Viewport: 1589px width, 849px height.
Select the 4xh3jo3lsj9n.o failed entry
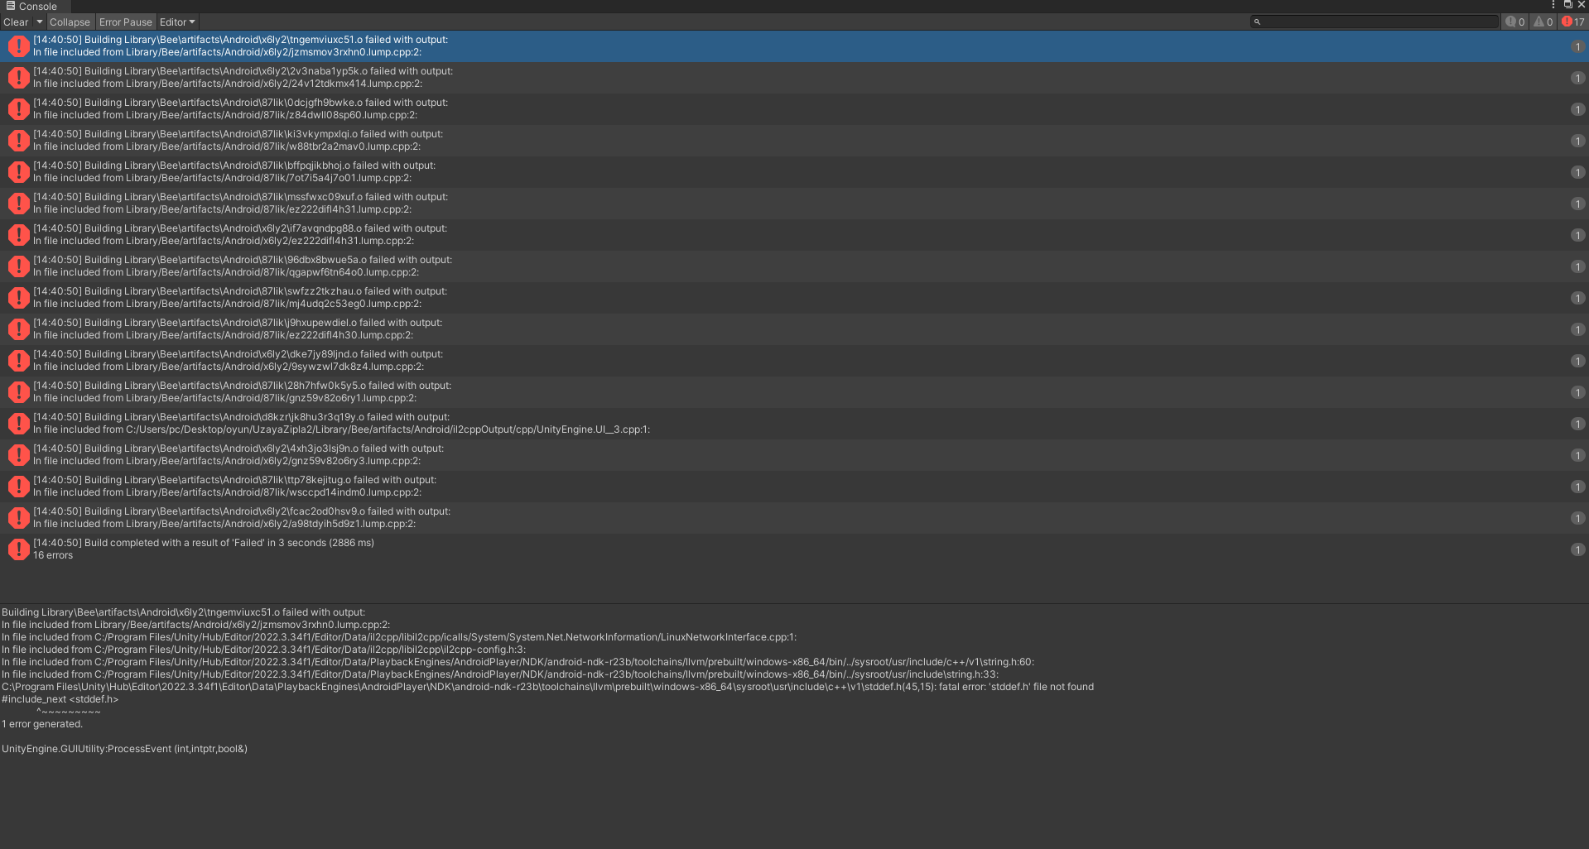[794, 455]
